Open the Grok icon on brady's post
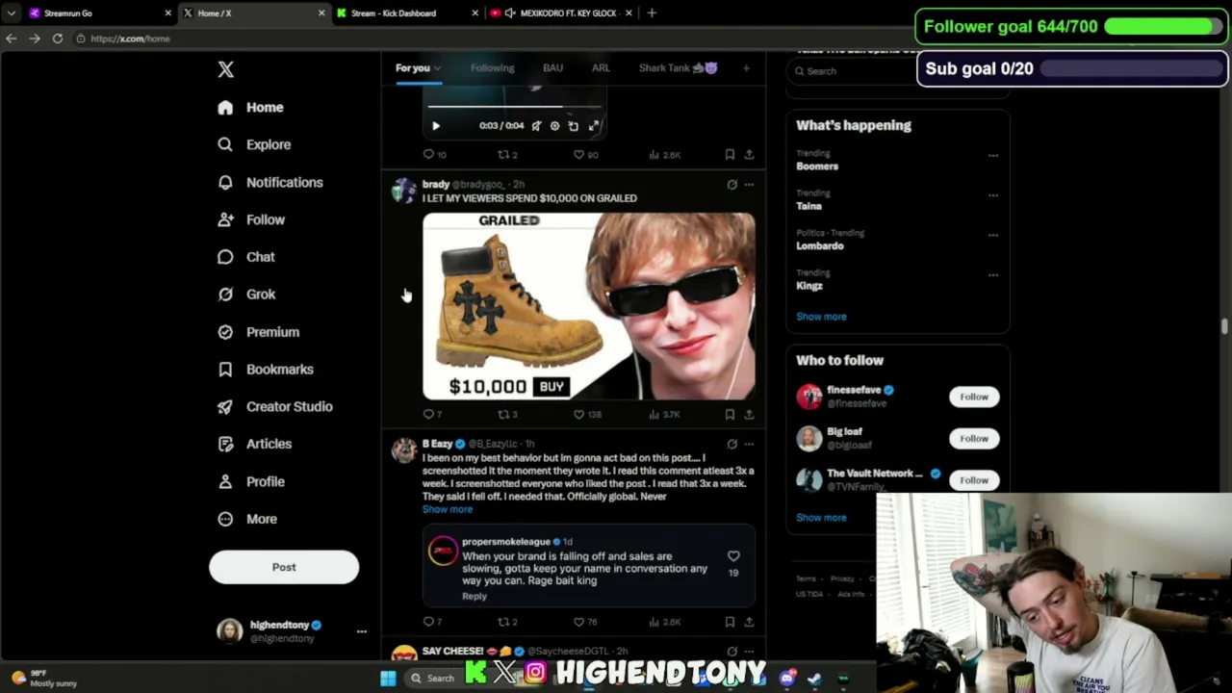 [x=731, y=185]
